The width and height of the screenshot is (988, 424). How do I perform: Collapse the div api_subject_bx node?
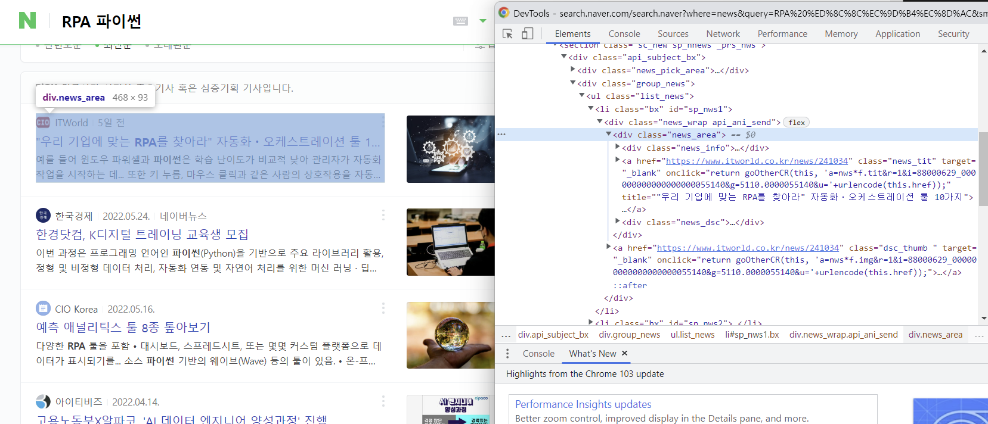(x=563, y=57)
